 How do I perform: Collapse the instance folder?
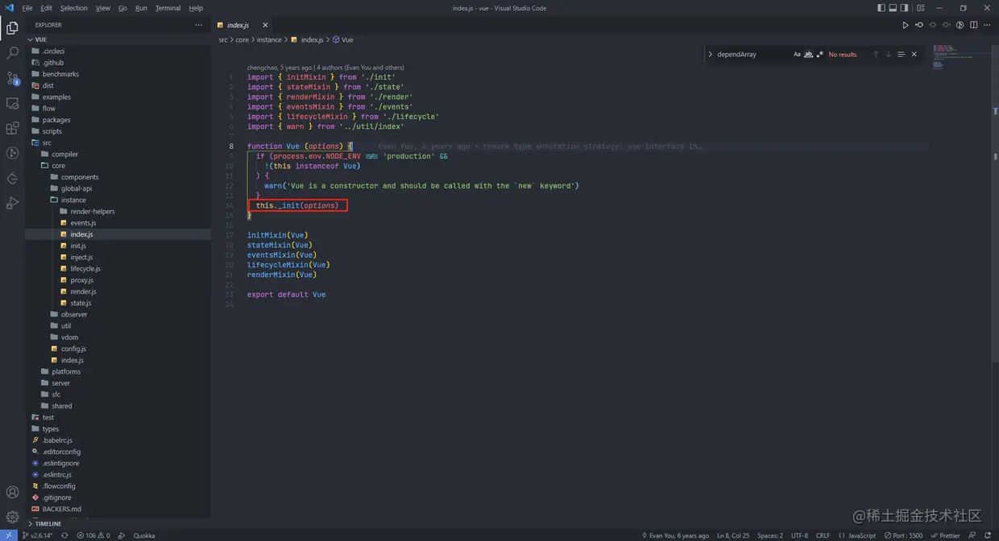118,200
